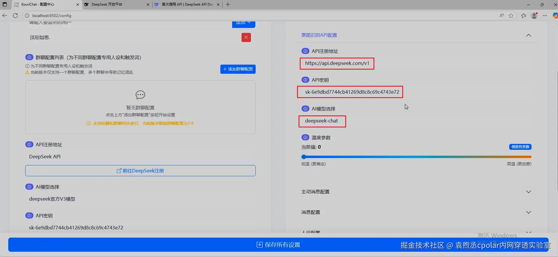Click the 添加 user button
The height and width of the screenshot is (257, 558).
coord(244,23)
